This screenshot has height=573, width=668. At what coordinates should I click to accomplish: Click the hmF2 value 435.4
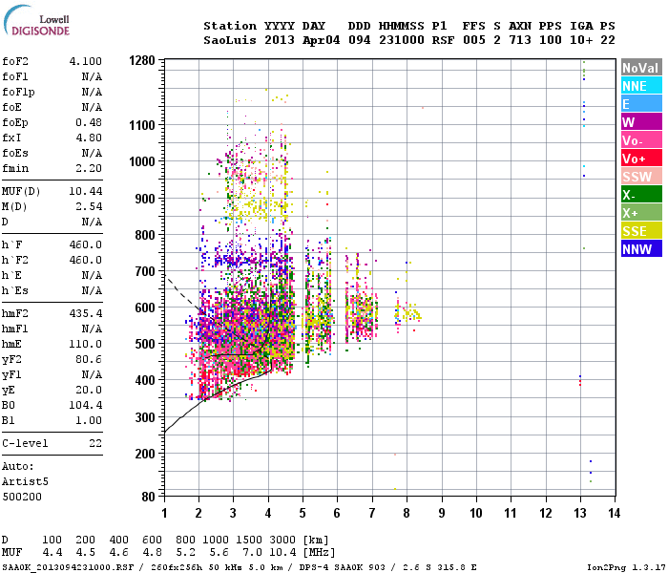[86, 313]
